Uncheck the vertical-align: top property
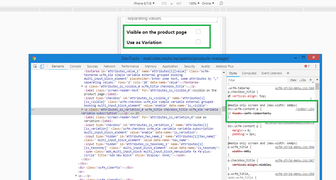 (229, 96)
